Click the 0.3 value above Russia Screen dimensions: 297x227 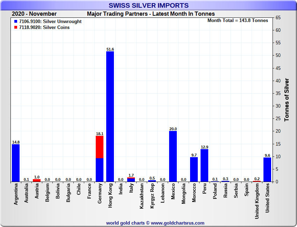click(225, 179)
